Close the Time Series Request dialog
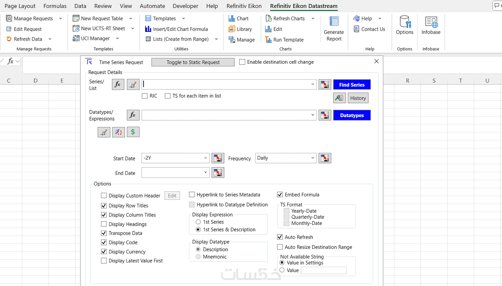 click(x=376, y=61)
